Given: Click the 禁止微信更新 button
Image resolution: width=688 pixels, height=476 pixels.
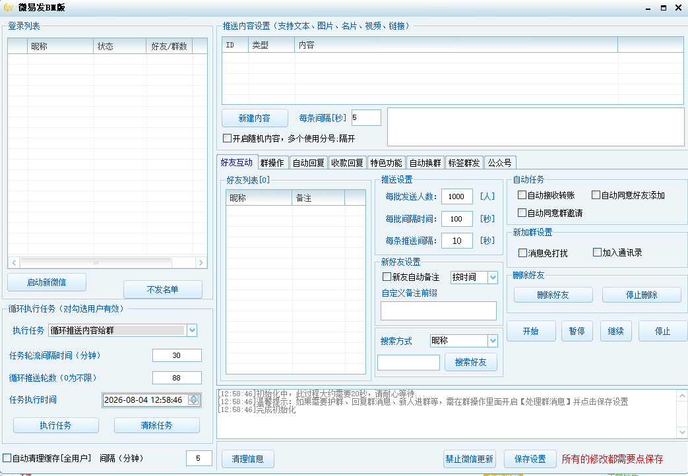Looking at the screenshot, I should (470, 459).
